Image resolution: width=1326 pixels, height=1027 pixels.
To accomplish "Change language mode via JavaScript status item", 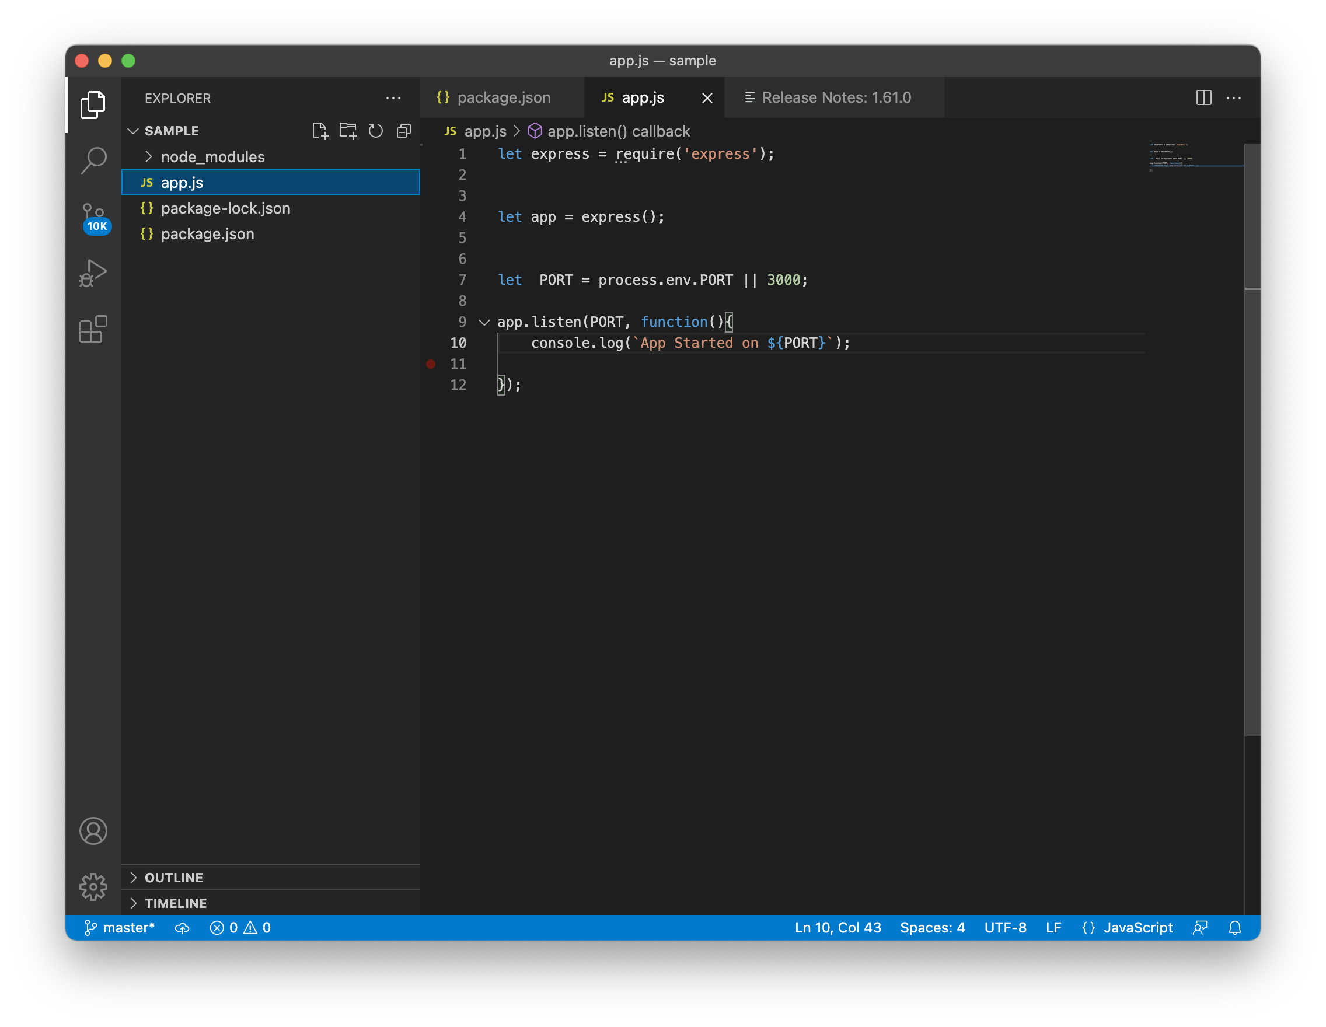I will 1137,927.
